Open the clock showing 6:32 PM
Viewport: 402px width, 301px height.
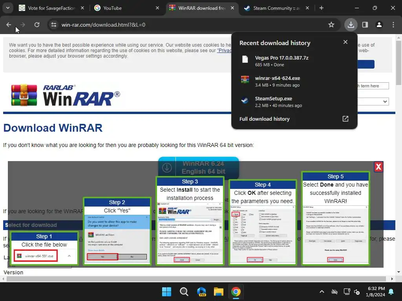tap(376, 292)
